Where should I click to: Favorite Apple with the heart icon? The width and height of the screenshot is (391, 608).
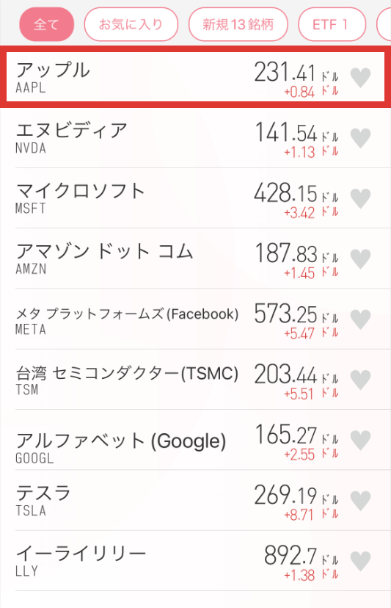[360, 78]
